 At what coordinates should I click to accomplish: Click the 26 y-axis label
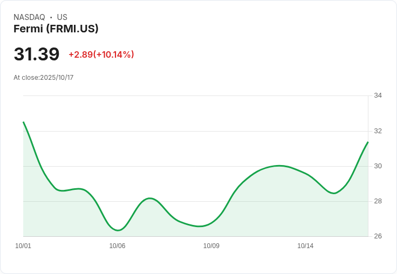point(378,236)
